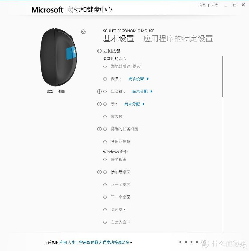Viewport: 249px width, 251px height.
Task: Select the 任务视图 radio option
Action: coord(105,159)
